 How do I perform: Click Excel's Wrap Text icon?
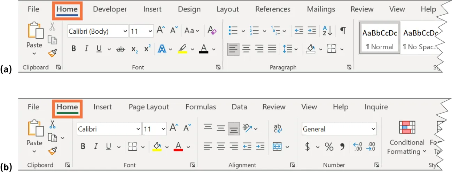[x=278, y=129]
